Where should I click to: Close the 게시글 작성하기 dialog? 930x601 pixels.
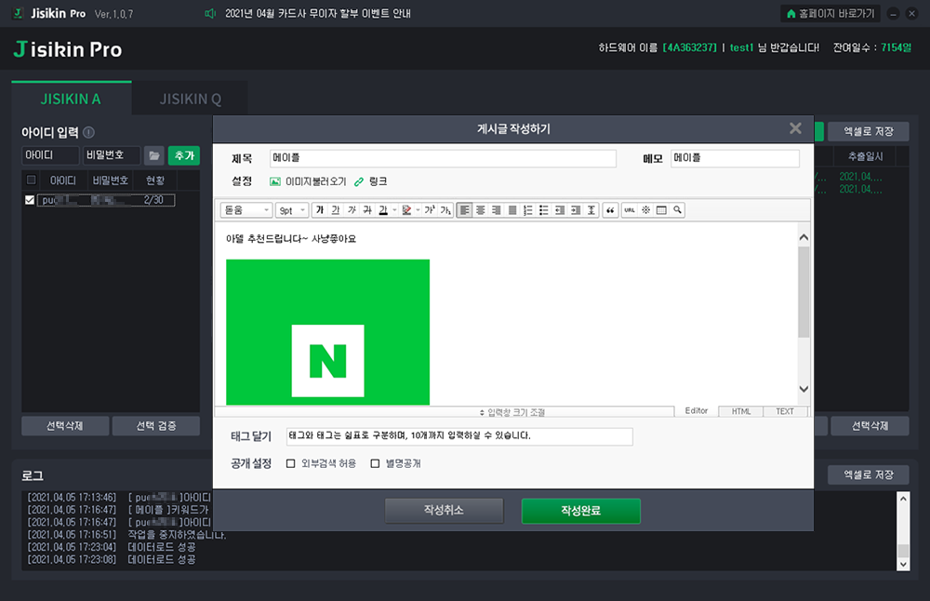pos(795,128)
